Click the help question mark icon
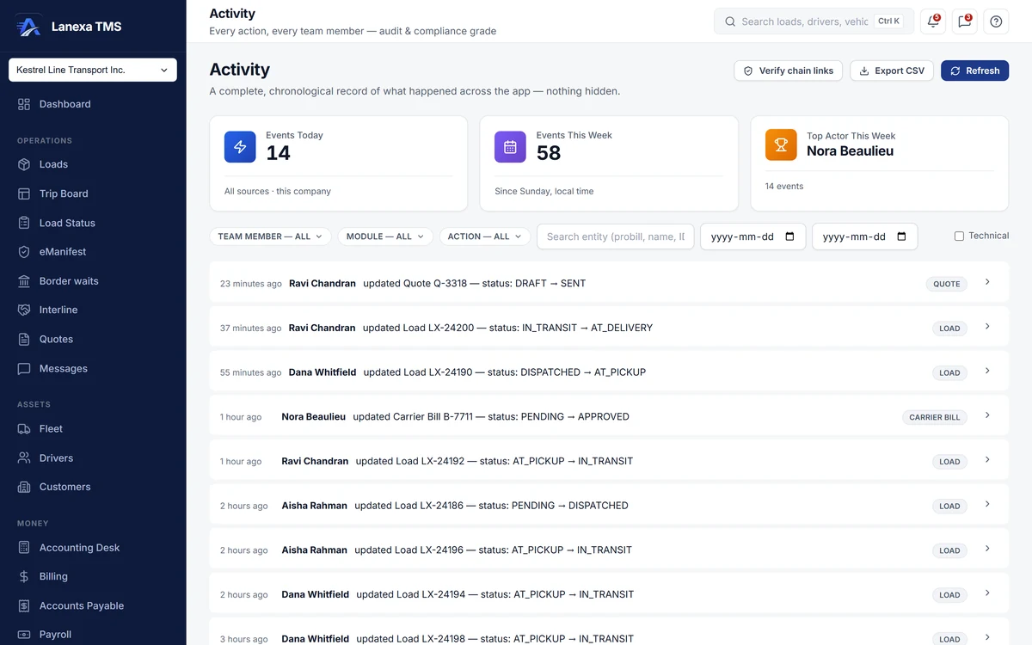Viewport: 1032px width, 645px height. coord(996,21)
